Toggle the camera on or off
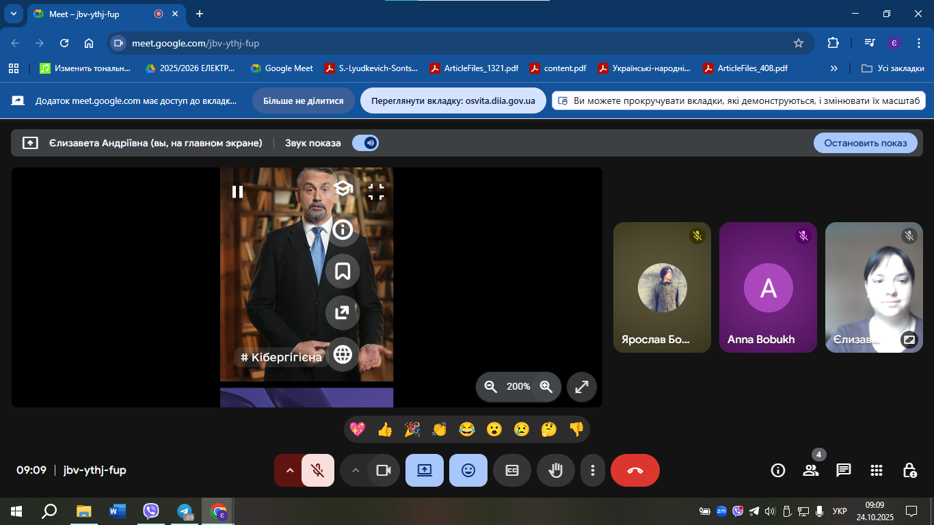Screen dimensions: 934x525 point(383,470)
